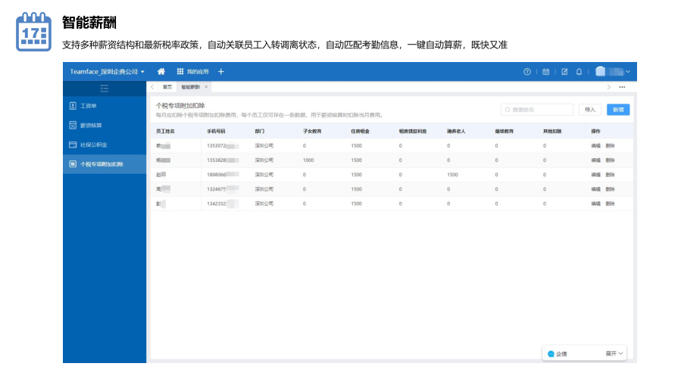Open the user account dropdown arrow
Screen dimensions: 681x382
628,72
